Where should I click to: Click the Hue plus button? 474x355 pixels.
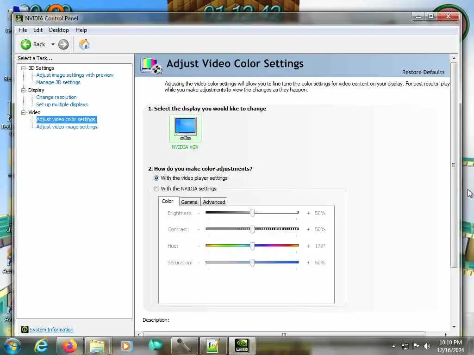point(308,246)
